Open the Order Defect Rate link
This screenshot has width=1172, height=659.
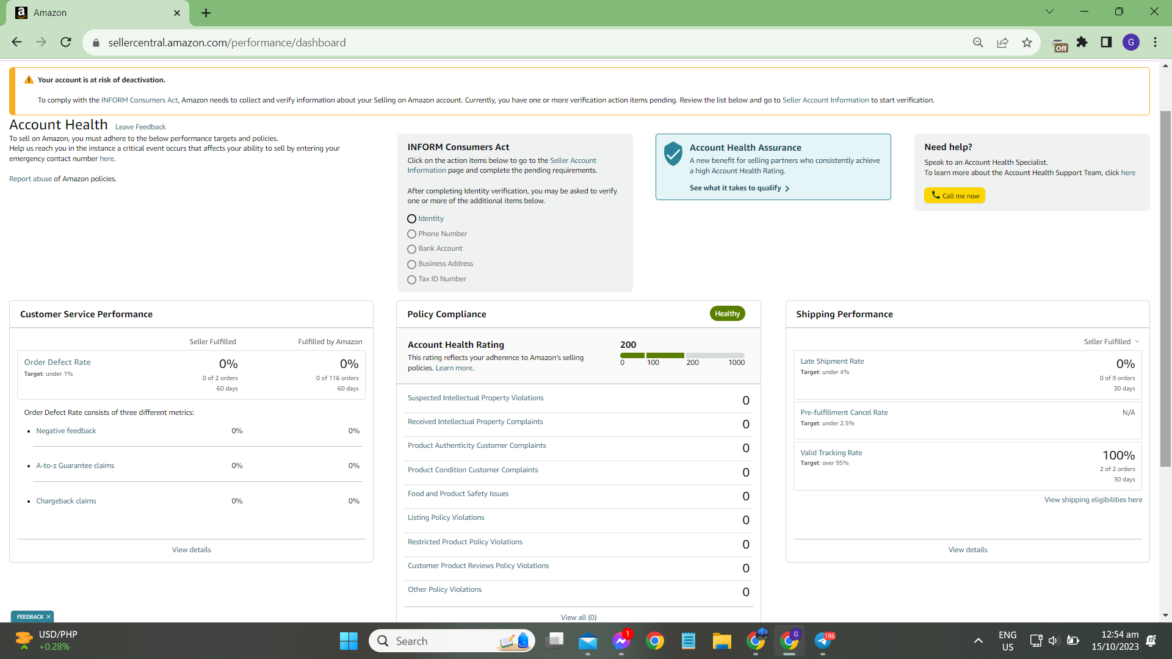tap(57, 362)
